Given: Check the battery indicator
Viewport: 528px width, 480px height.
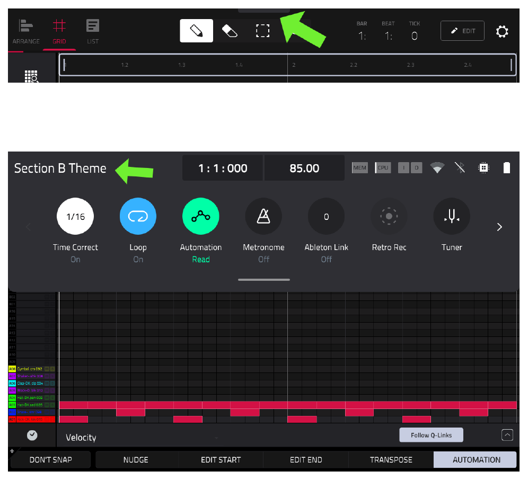Looking at the screenshot, I should (506, 167).
